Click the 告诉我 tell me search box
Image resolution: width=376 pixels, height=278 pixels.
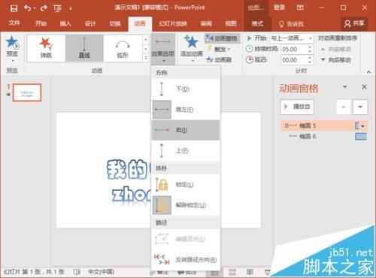pyautogui.click(x=292, y=24)
